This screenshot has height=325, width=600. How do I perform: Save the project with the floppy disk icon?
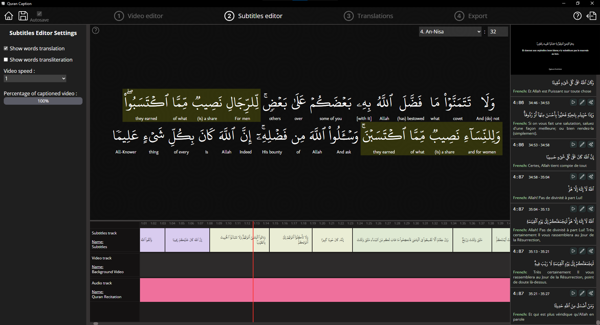pos(23,16)
